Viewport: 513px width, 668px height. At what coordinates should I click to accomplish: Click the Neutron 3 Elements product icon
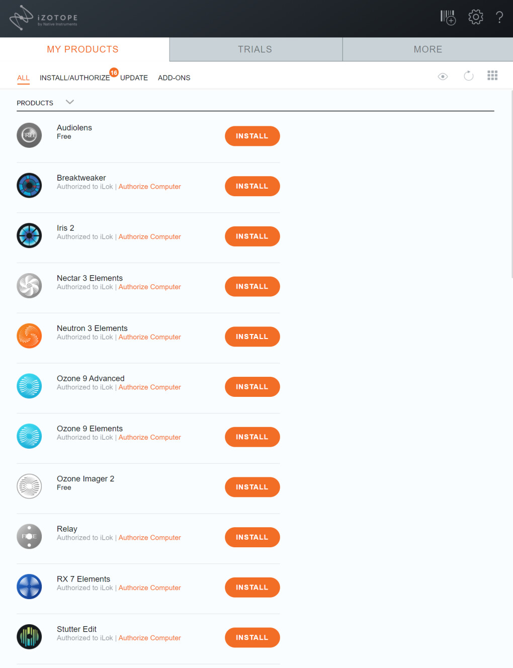(29, 336)
